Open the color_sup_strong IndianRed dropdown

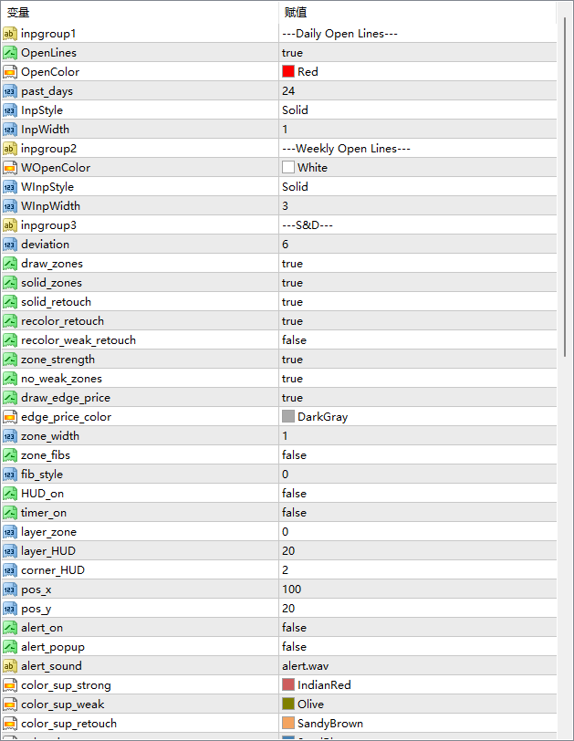click(x=418, y=685)
